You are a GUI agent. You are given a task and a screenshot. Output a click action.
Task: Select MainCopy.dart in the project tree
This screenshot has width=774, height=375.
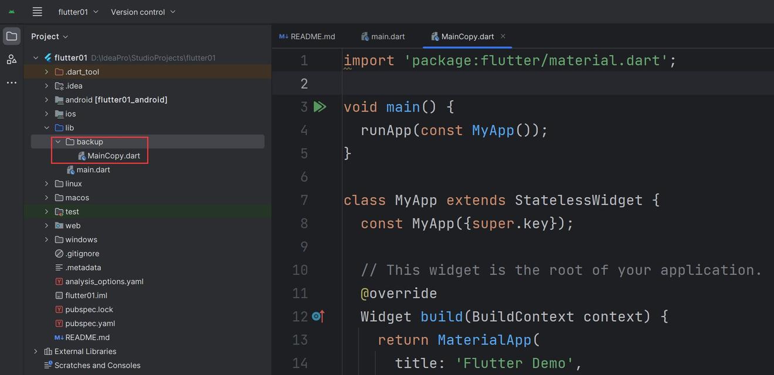(x=113, y=156)
